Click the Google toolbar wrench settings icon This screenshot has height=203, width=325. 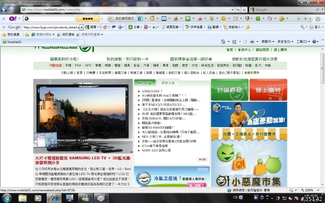(x=303, y=27)
